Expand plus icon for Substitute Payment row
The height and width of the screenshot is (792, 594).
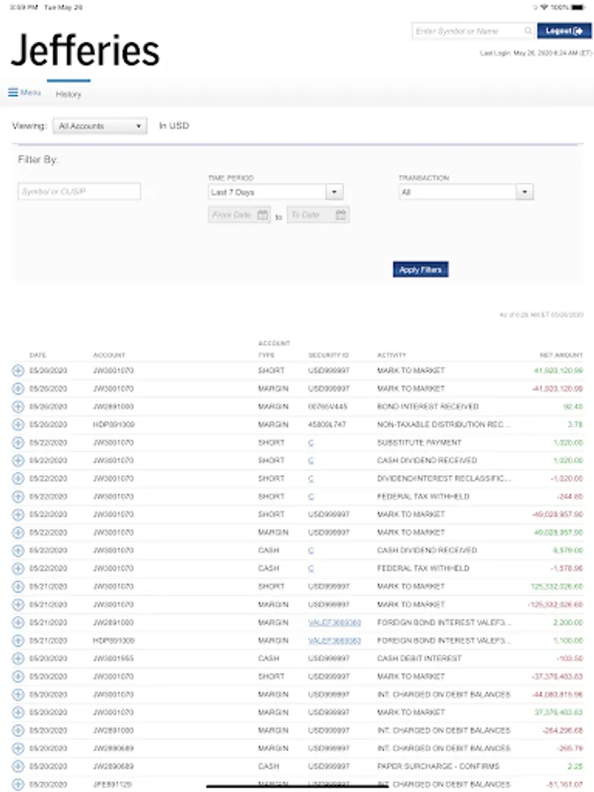18,443
